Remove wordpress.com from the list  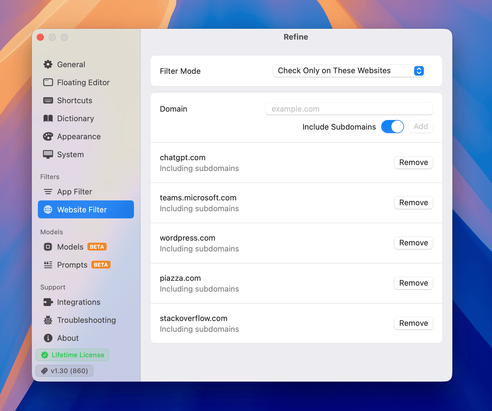click(413, 243)
